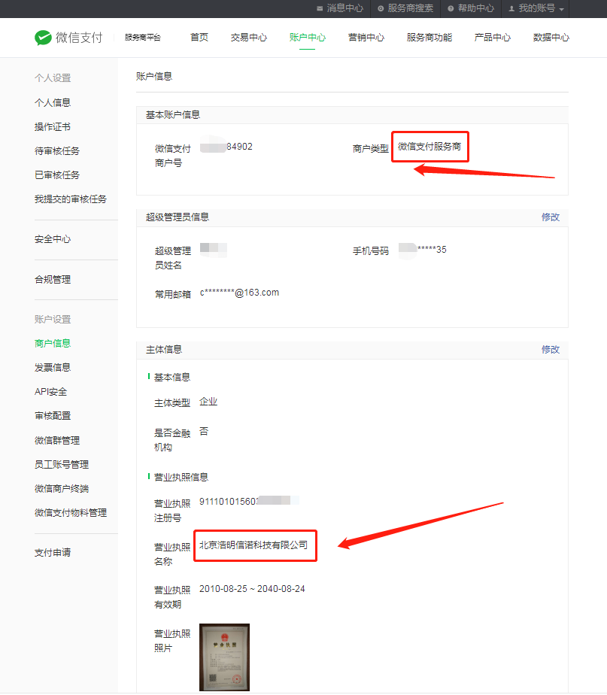607x695 pixels.
Task: Open the business license photo thumbnail
Action: tap(224, 657)
